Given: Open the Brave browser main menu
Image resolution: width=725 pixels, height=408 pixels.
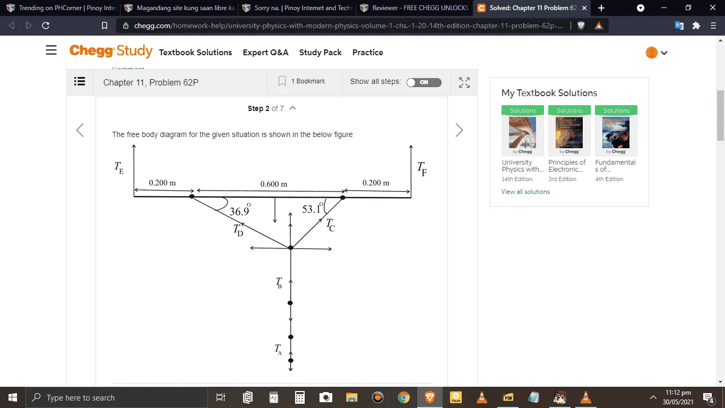Looking at the screenshot, I should pyautogui.click(x=713, y=25).
